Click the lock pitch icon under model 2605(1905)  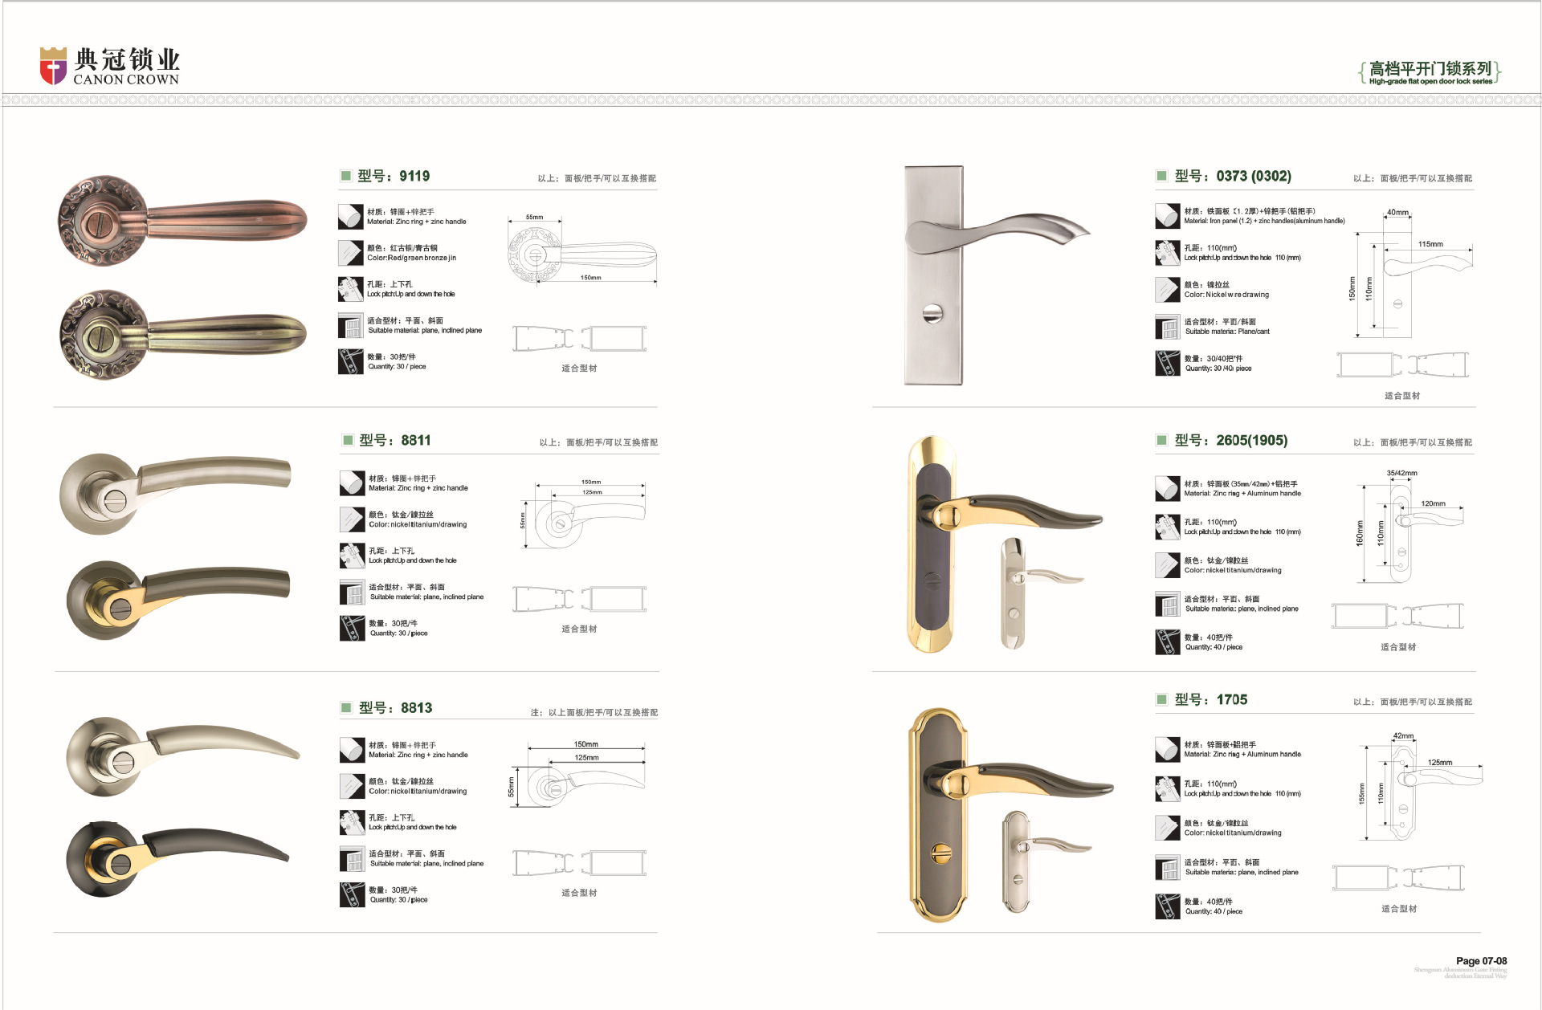1168,527
